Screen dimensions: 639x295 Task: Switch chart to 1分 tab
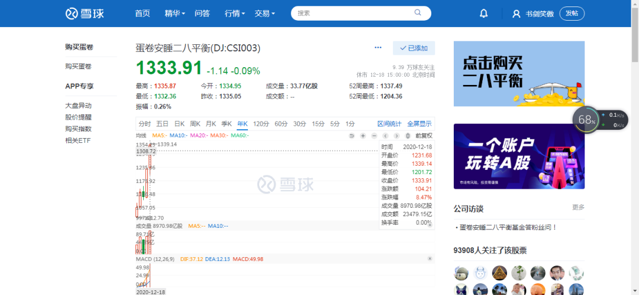click(350, 124)
